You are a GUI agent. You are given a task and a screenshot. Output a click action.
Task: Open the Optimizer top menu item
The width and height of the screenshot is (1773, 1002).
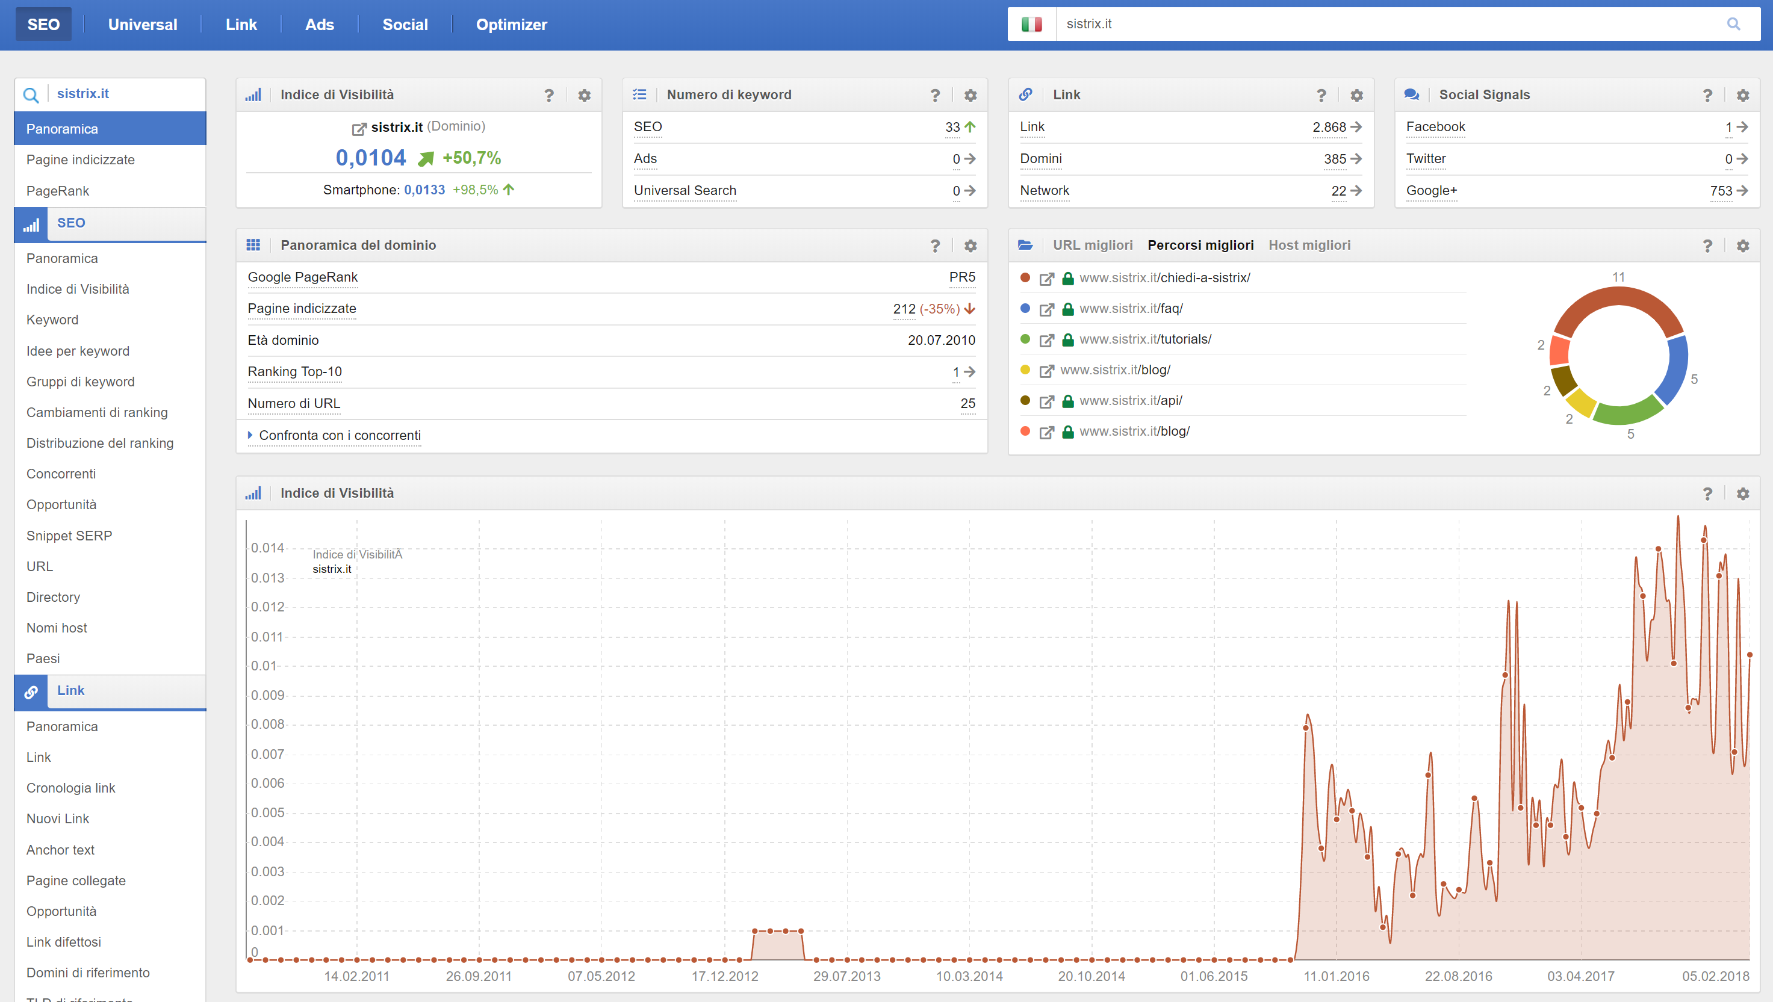tap(511, 25)
